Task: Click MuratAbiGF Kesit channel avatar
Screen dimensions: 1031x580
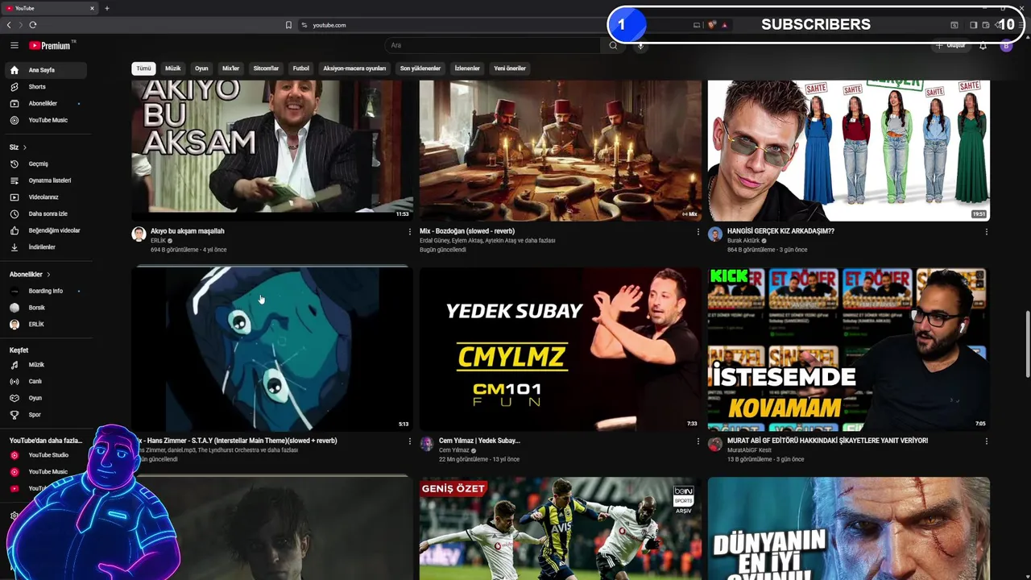Action: 714,444
